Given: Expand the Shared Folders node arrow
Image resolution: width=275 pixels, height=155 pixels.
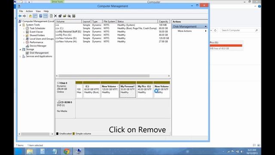Looking at the screenshot, I should coord(24,35).
